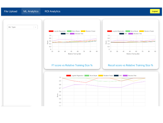Toggle Decision Tree legend in F1 chart

(x=77, y=34)
